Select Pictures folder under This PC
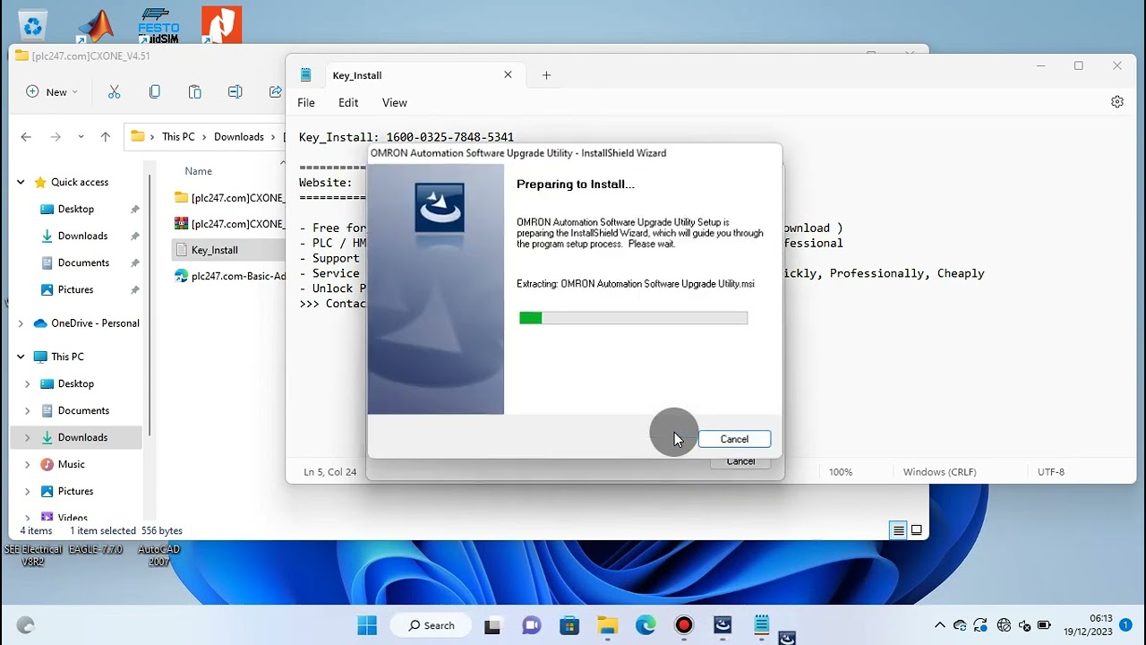 pyautogui.click(x=76, y=491)
